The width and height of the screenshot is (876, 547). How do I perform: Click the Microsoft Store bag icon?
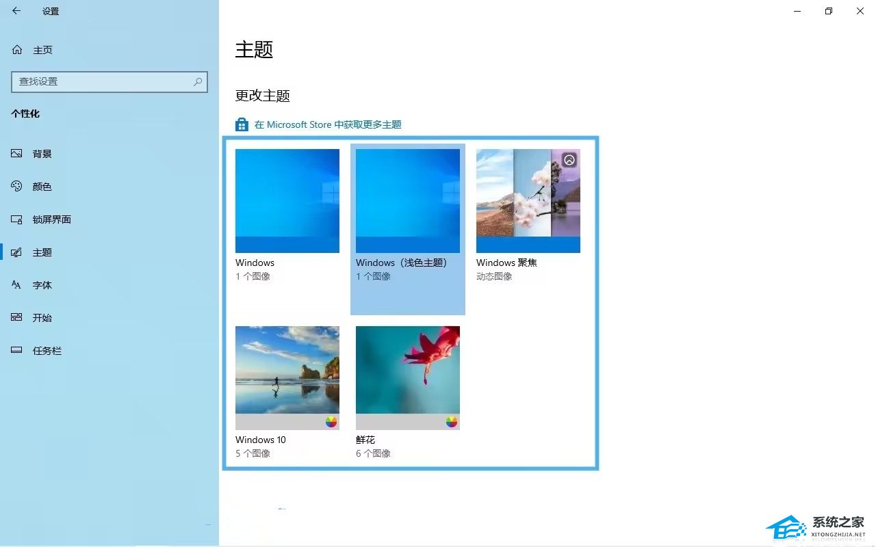(x=242, y=124)
